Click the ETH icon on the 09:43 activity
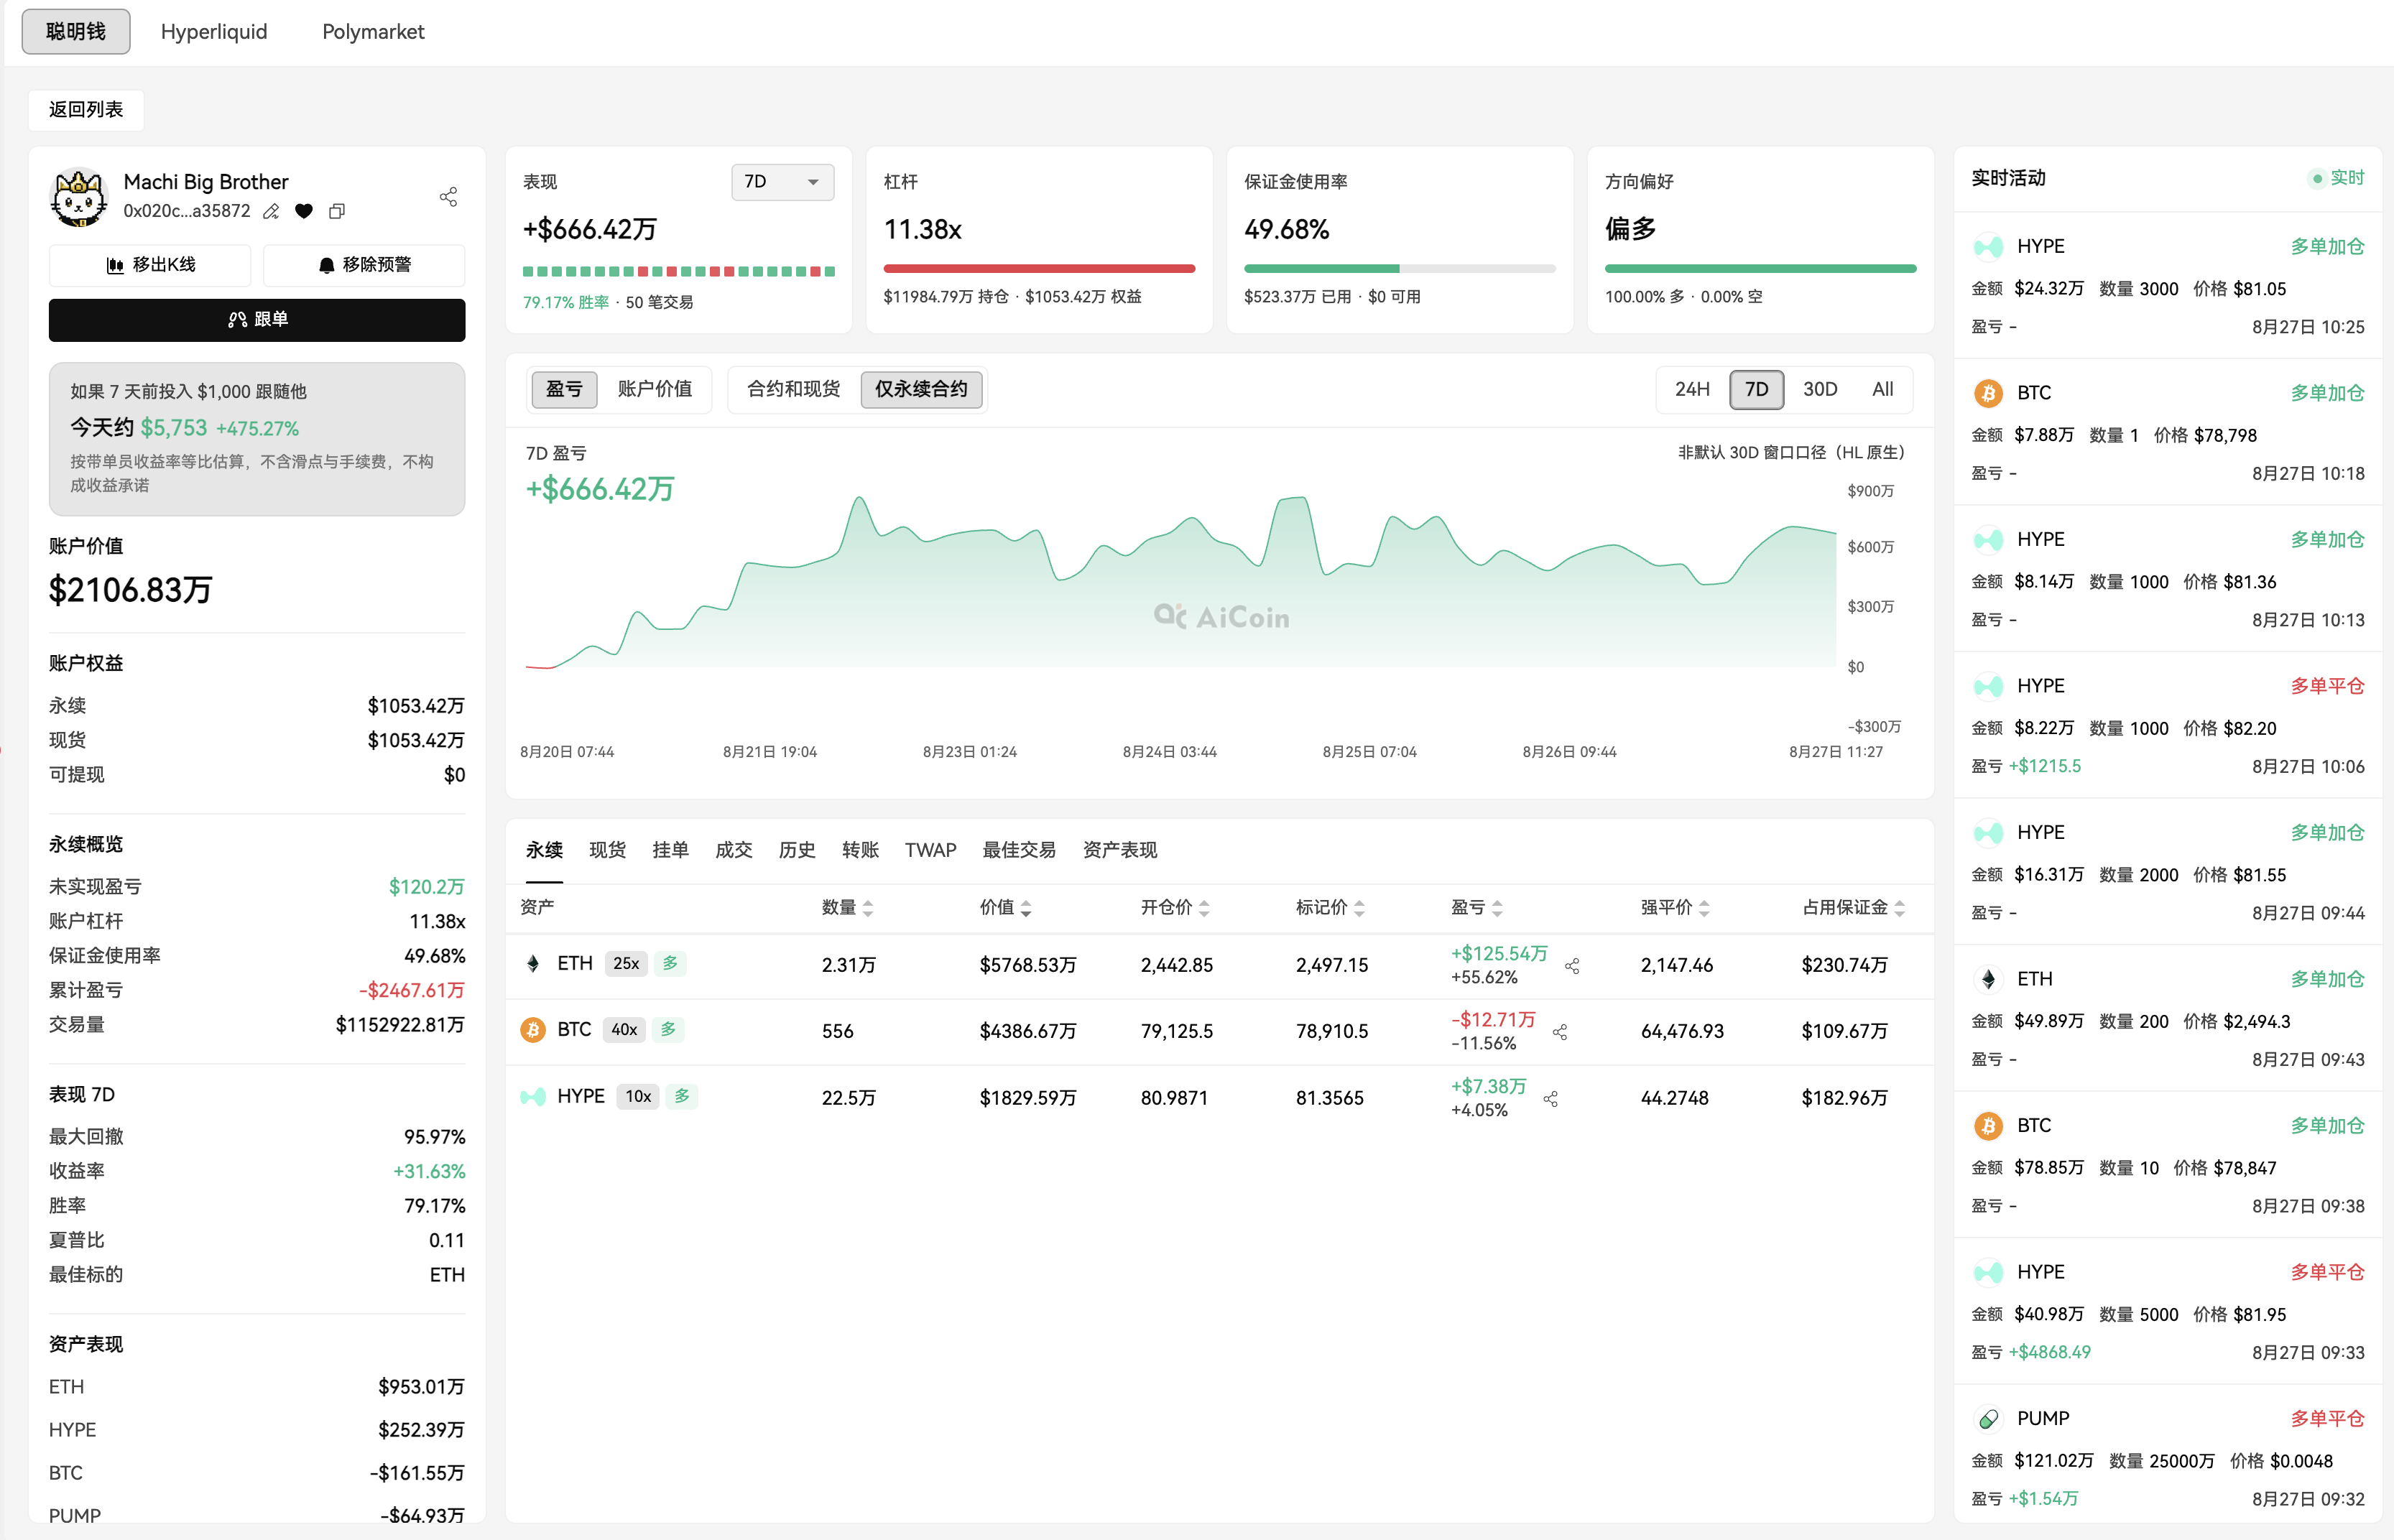 point(1988,979)
